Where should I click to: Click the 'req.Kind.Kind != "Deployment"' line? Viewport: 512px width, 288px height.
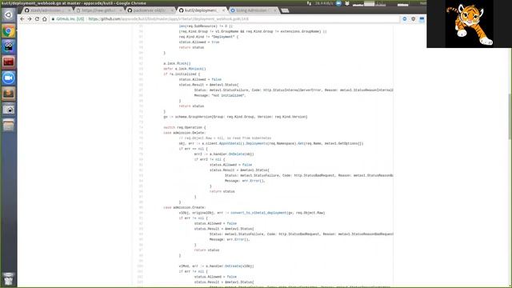point(208,37)
